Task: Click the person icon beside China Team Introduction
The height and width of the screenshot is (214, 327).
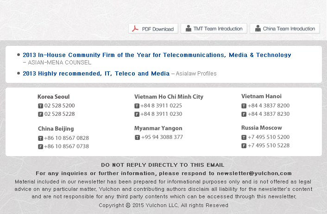Action: [258, 28]
